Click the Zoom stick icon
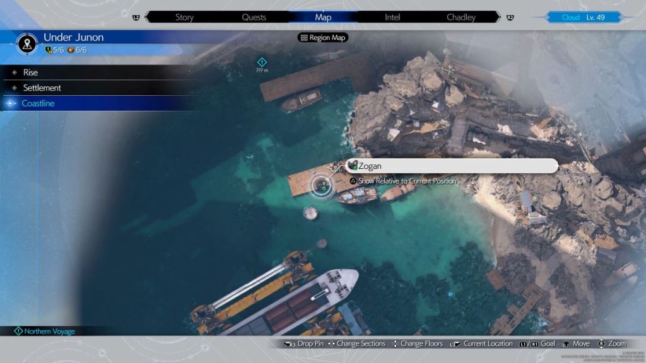This screenshot has height=363, width=646. [x=601, y=343]
